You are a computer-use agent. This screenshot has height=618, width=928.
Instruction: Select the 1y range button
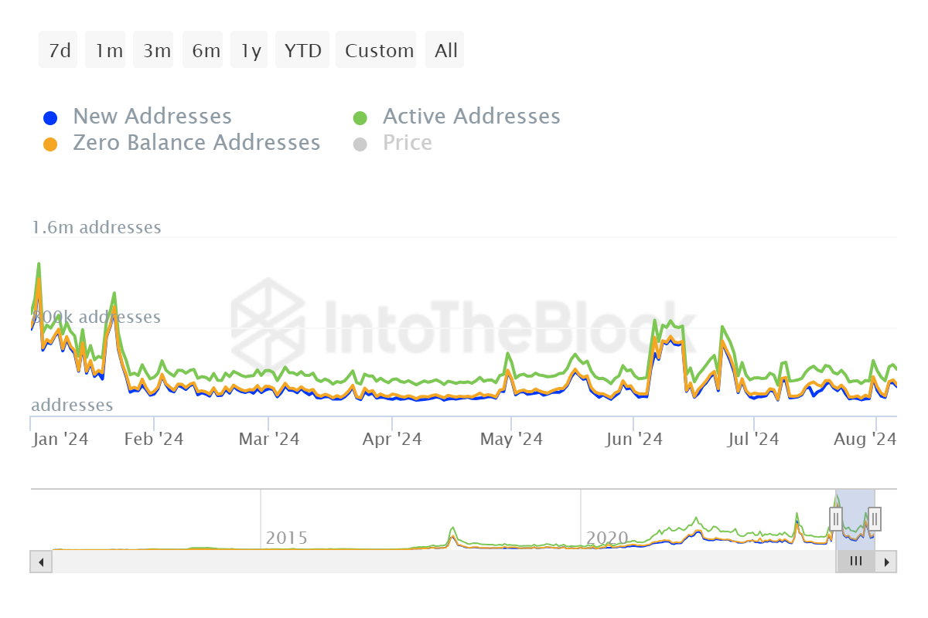pos(251,51)
